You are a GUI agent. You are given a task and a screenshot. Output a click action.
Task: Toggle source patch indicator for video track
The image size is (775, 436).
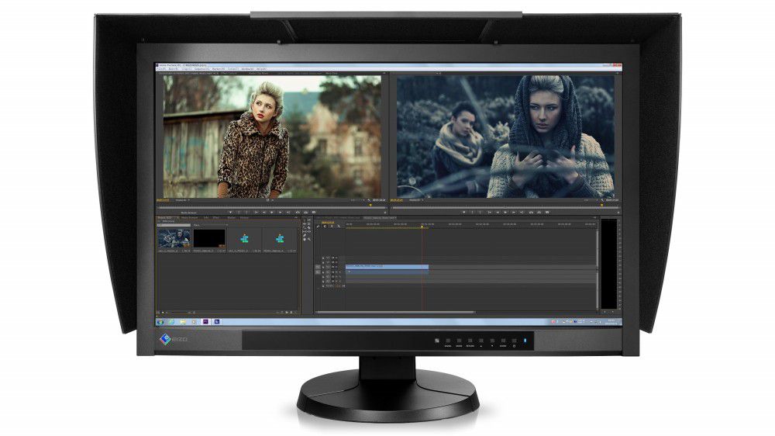point(318,267)
